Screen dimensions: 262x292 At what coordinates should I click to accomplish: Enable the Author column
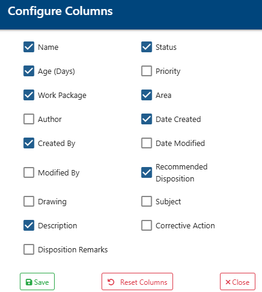click(29, 119)
